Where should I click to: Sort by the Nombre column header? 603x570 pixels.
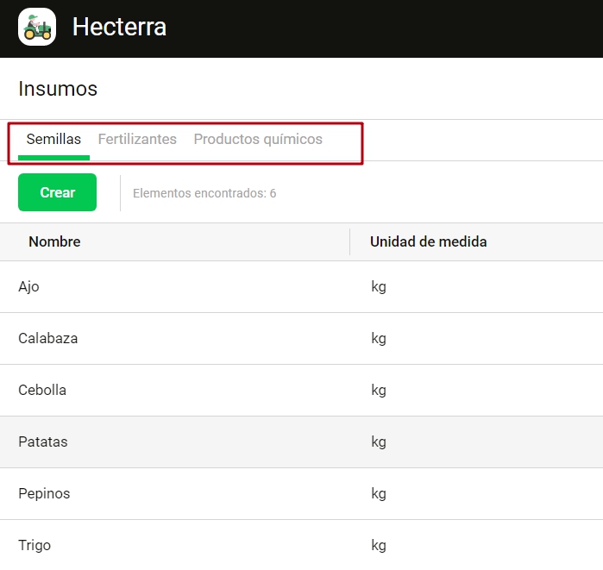point(54,242)
